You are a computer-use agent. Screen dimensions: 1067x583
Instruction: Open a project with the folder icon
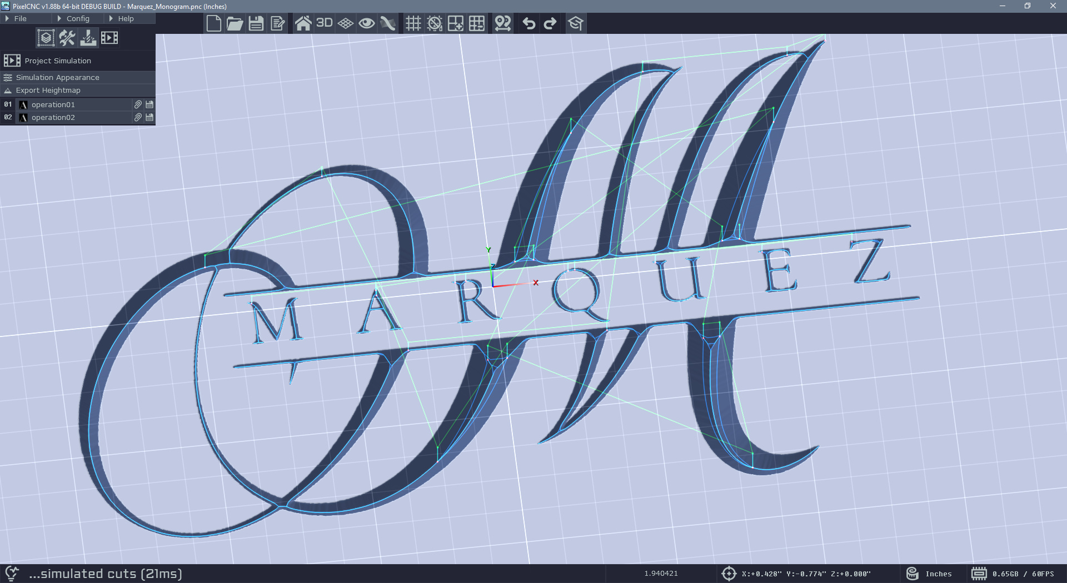coord(235,23)
